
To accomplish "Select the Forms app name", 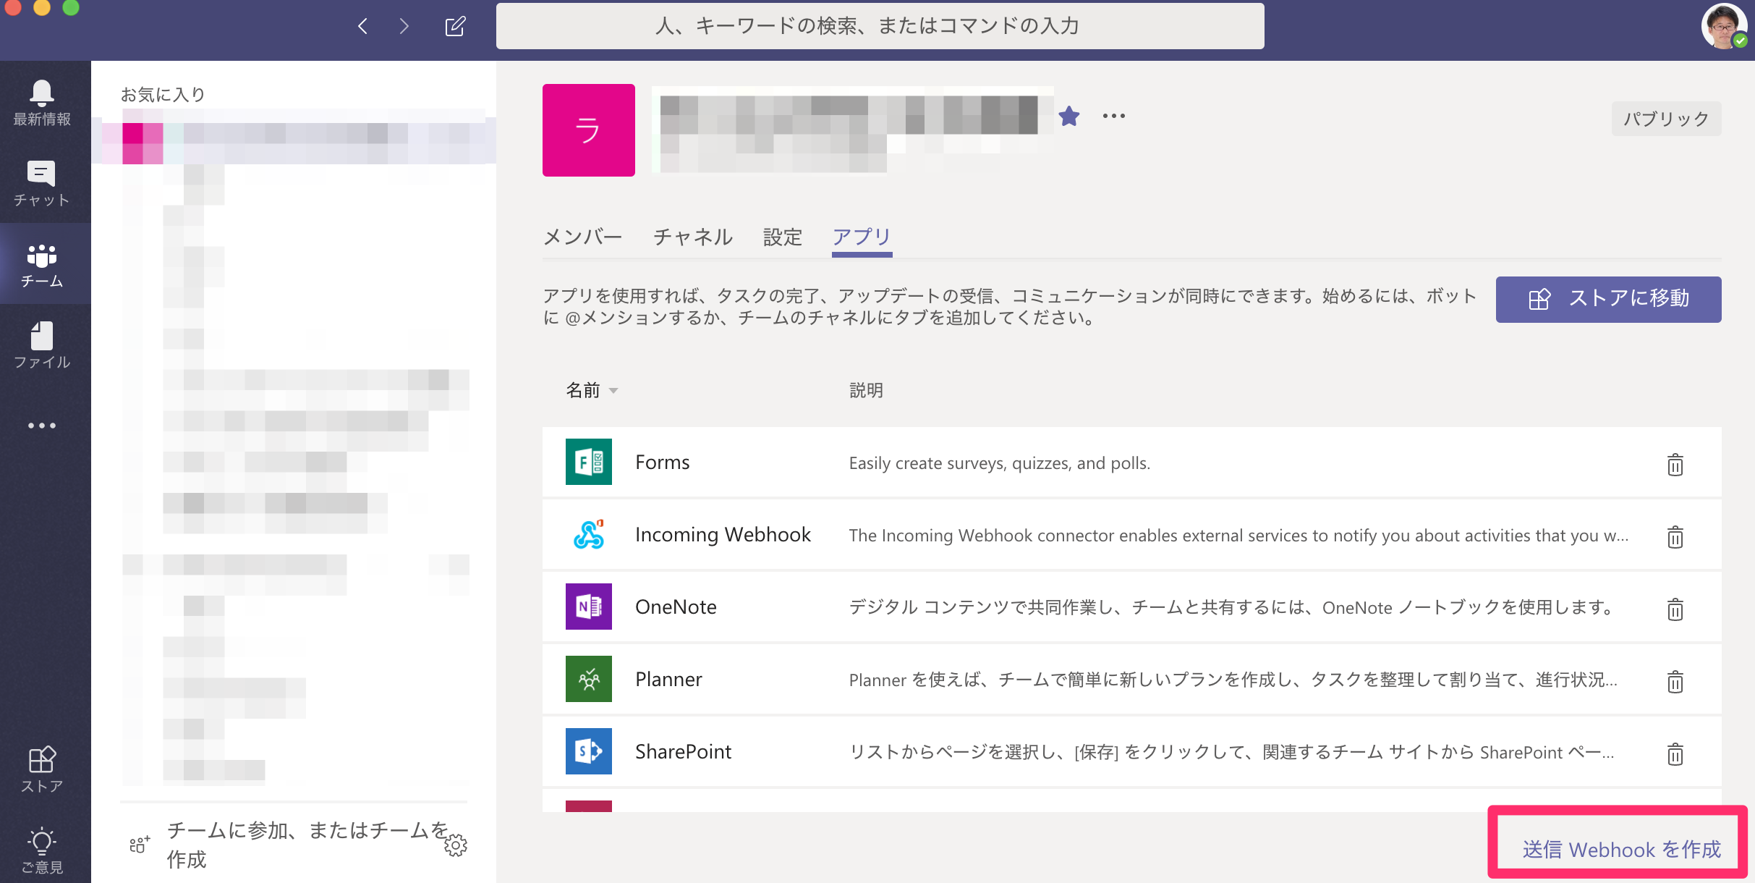I will 662,462.
